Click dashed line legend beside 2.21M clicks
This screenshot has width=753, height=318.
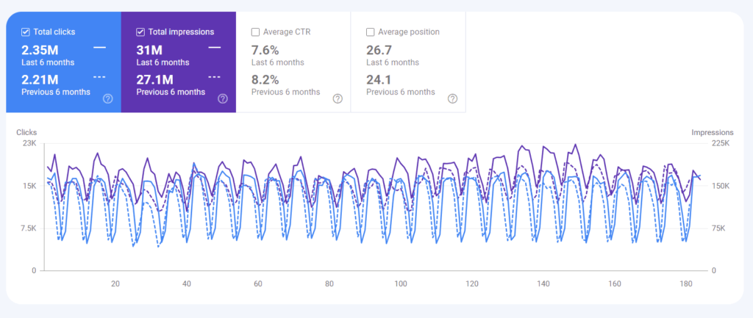(x=99, y=77)
